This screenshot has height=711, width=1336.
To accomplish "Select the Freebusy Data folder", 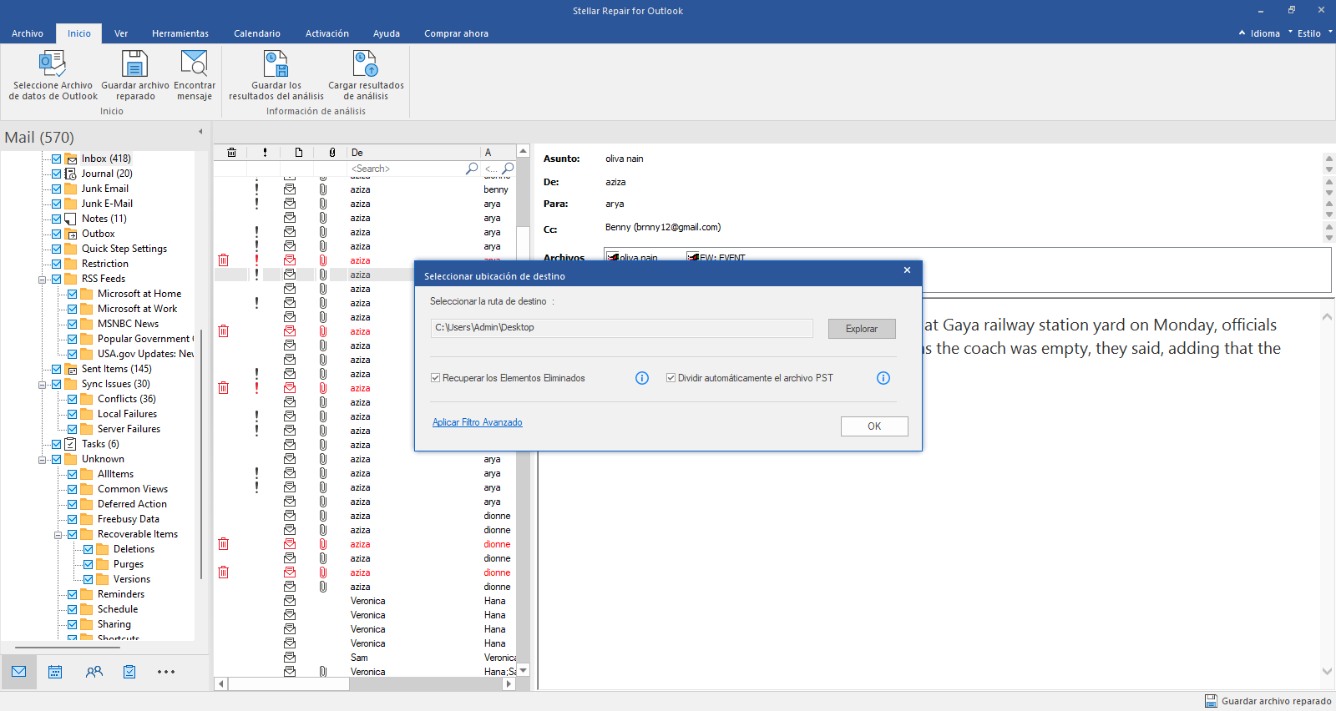I will (x=128, y=519).
